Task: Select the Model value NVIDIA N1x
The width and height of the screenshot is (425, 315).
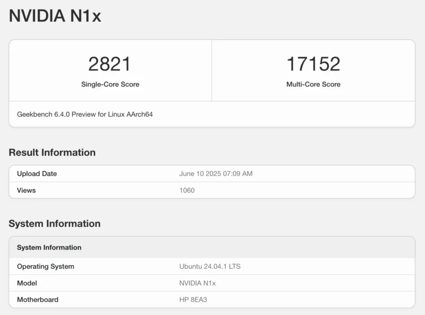Action: tap(197, 283)
